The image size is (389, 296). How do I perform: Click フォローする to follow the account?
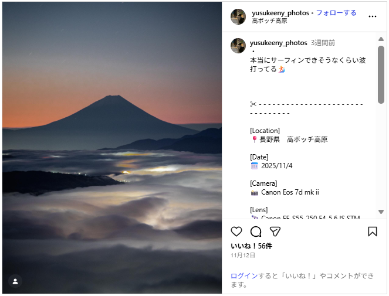336,13
